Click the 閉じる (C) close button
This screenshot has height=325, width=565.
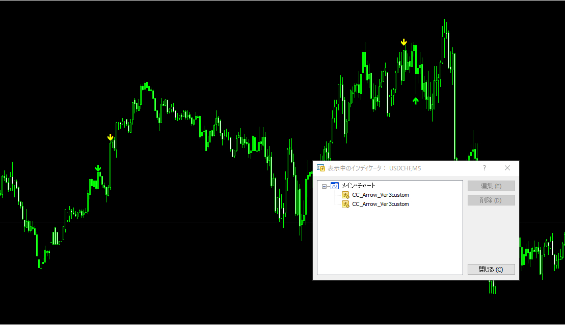click(491, 270)
